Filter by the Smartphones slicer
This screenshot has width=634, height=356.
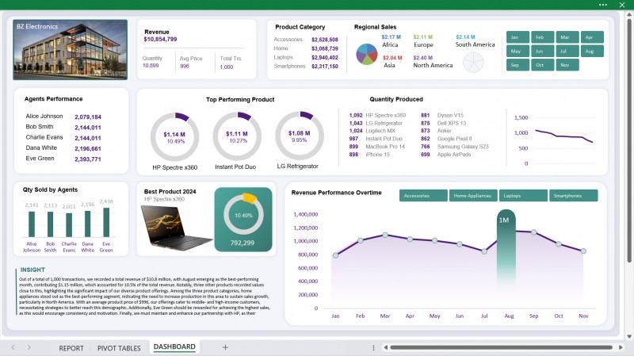coord(573,195)
